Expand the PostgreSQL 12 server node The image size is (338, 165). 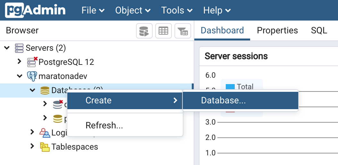coord(19,62)
